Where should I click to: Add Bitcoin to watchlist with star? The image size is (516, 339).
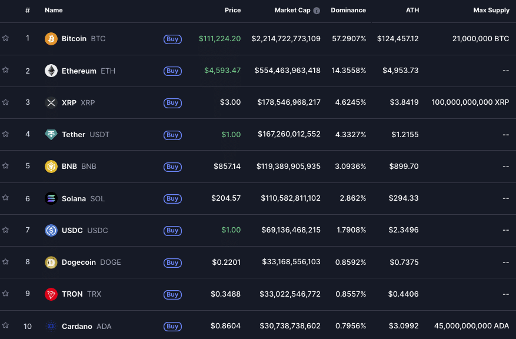pos(6,38)
